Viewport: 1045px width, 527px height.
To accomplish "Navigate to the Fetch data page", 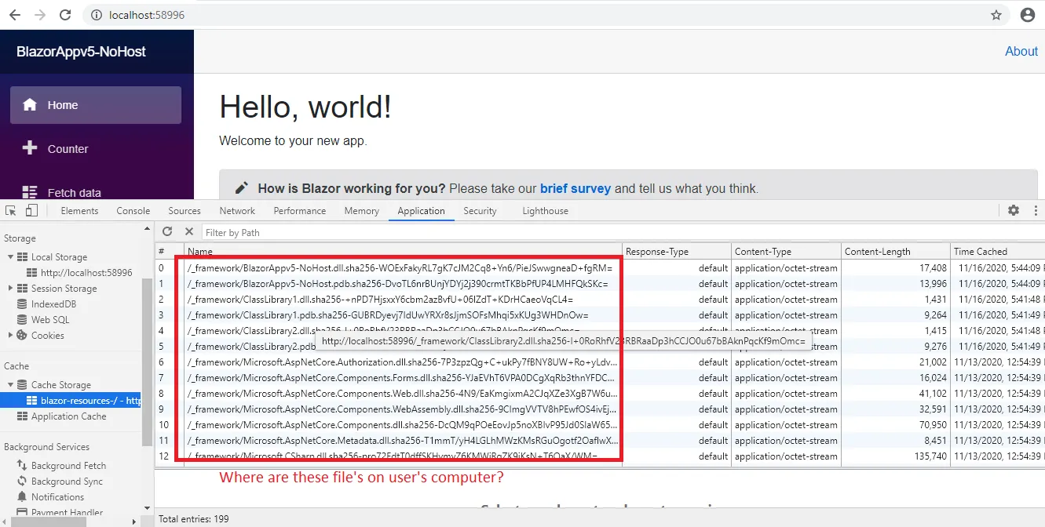I will (x=96, y=192).
